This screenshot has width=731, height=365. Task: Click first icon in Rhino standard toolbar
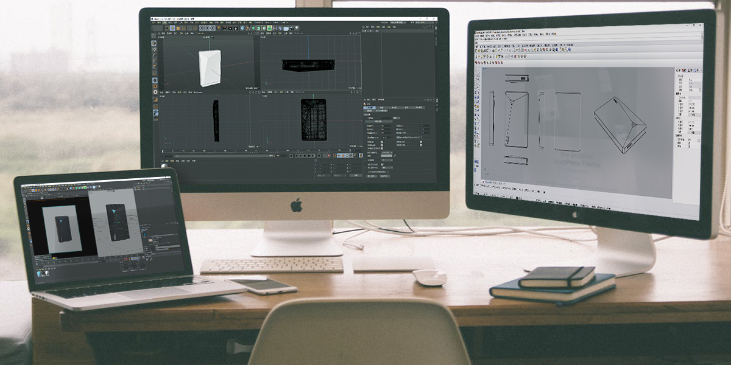point(476,50)
